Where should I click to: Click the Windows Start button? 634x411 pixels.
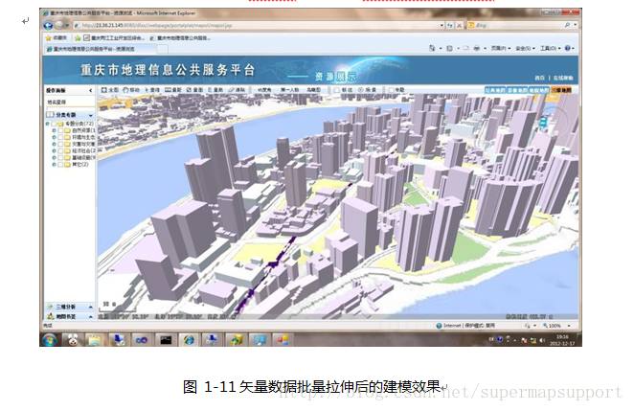(x=48, y=339)
